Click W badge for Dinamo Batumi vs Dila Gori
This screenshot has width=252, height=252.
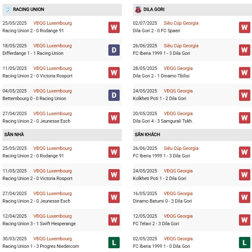(244, 197)
